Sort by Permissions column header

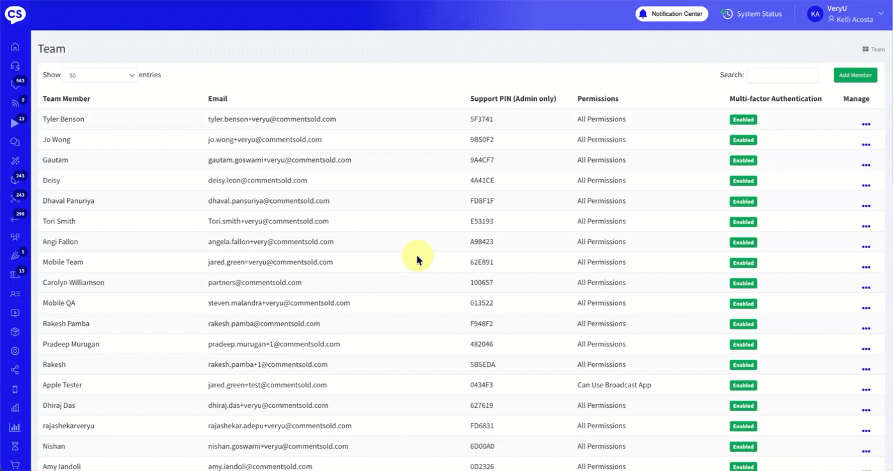(x=598, y=99)
